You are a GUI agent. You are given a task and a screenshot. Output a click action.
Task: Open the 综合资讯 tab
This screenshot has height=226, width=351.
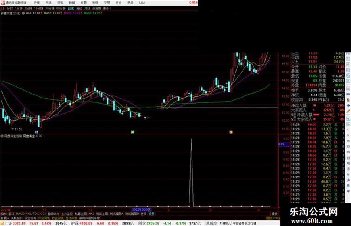[44, 218]
